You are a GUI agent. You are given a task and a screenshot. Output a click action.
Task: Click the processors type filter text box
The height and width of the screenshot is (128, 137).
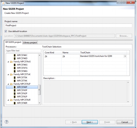coord(23,51)
